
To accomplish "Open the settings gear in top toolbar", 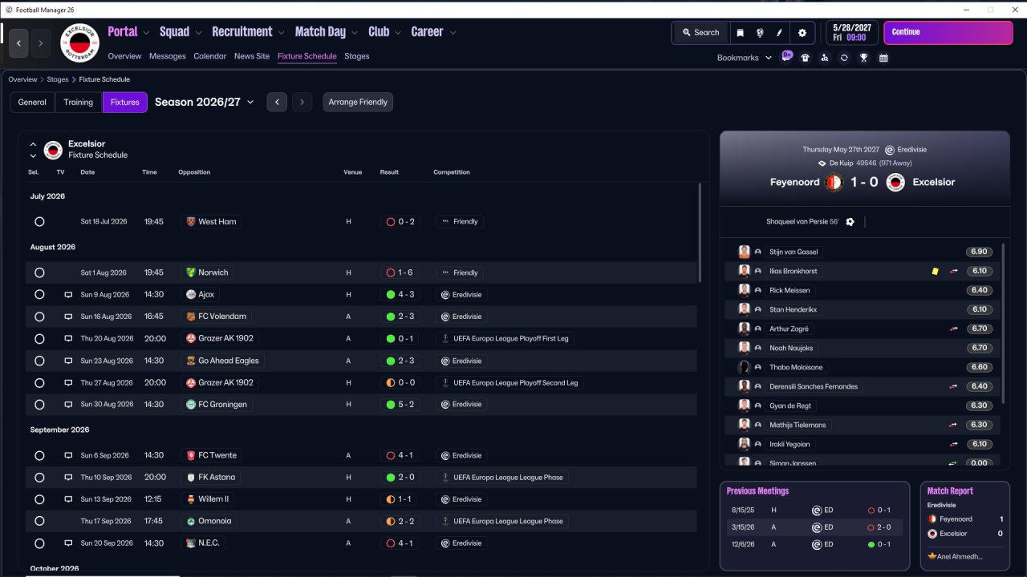I will pyautogui.click(x=802, y=33).
